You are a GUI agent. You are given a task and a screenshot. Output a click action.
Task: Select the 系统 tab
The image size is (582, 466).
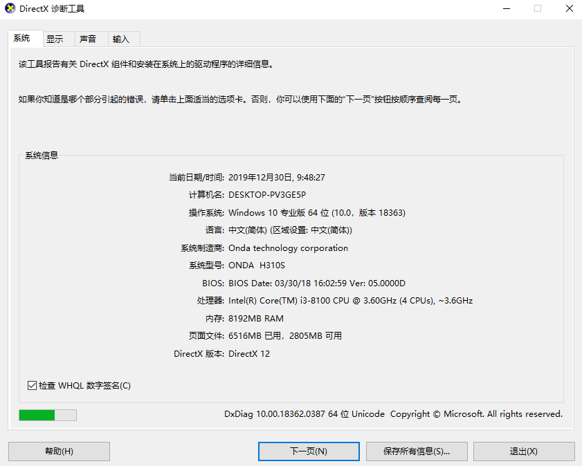24,38
